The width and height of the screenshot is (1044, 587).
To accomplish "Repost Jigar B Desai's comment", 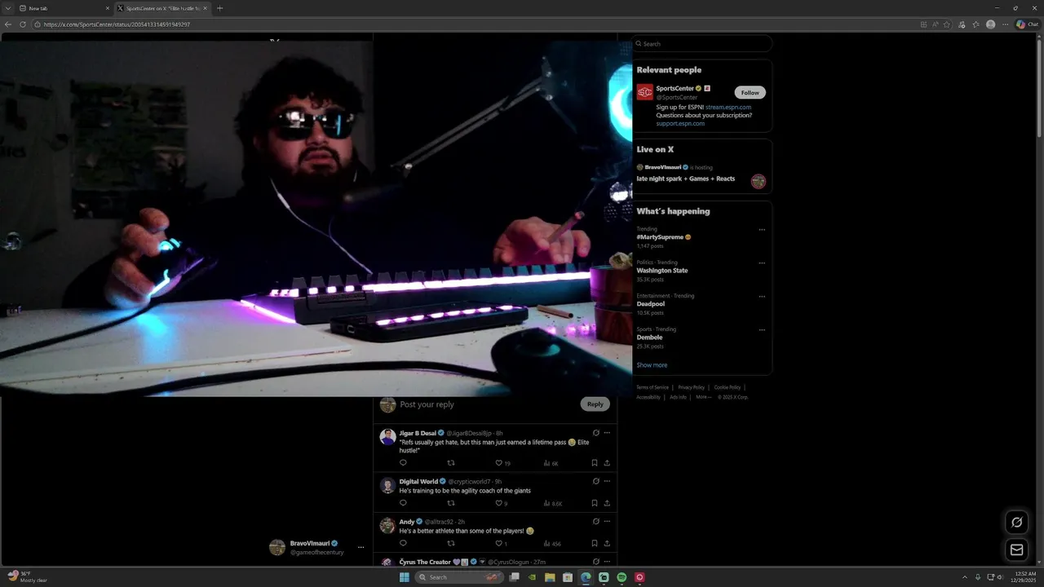I will 451,463.
